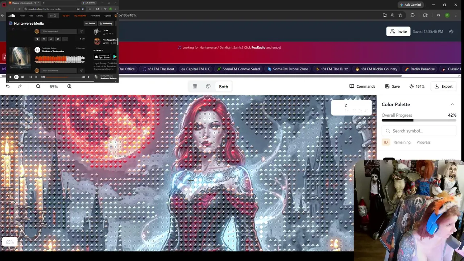Open Ask Gemini in main browser
This screenshot has height=261, width=464.
pos(410,5)
